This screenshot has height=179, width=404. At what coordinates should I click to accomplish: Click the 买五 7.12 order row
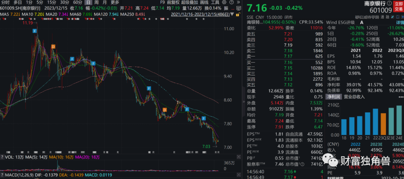pyautogui.click(x=285, y=85)
